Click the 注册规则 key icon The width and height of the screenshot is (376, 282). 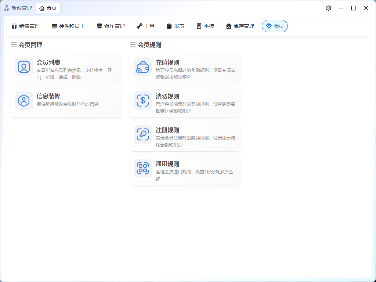(x=143, y=134)
